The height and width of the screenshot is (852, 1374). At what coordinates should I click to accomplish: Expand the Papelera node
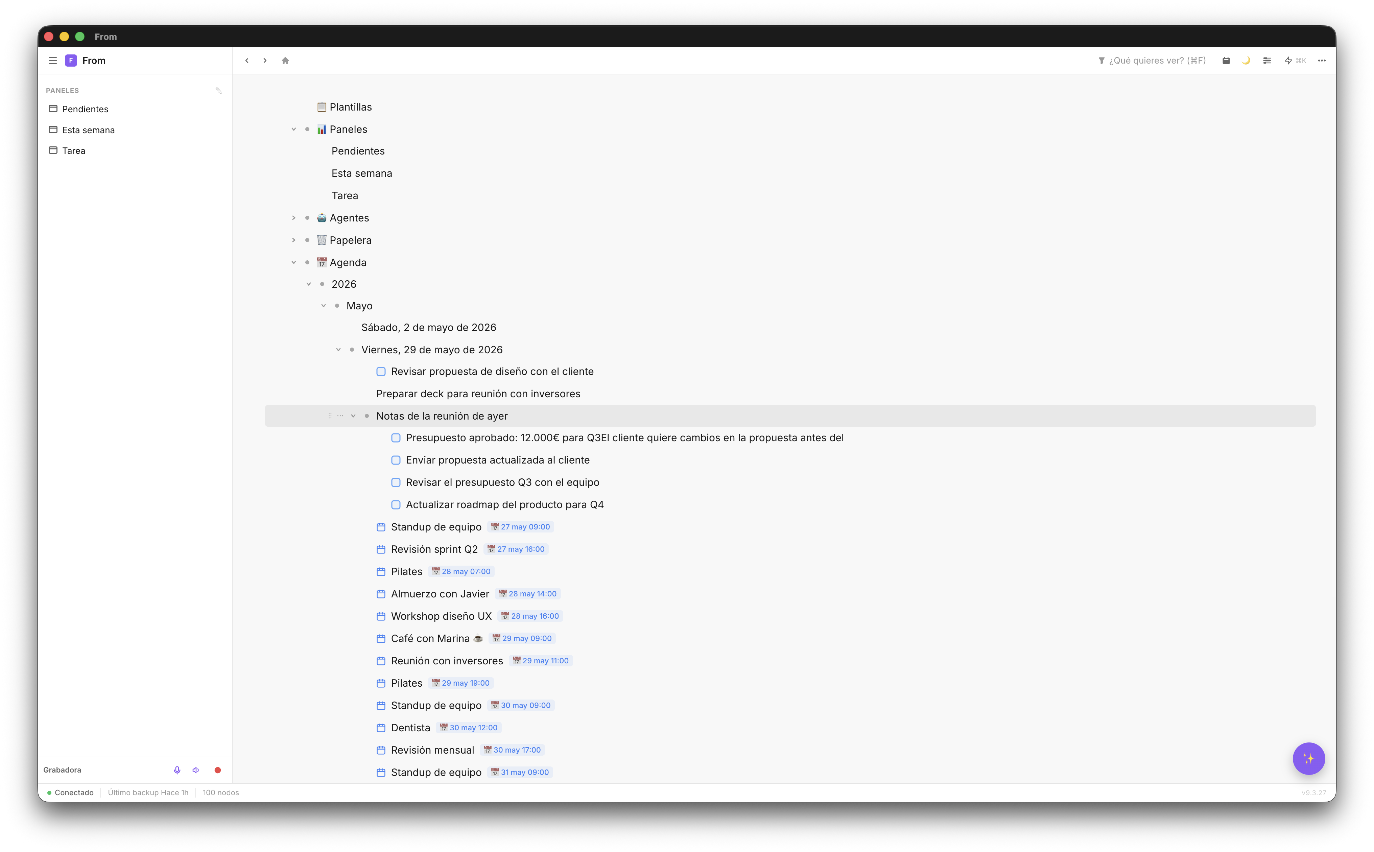(x=293, y=240)
